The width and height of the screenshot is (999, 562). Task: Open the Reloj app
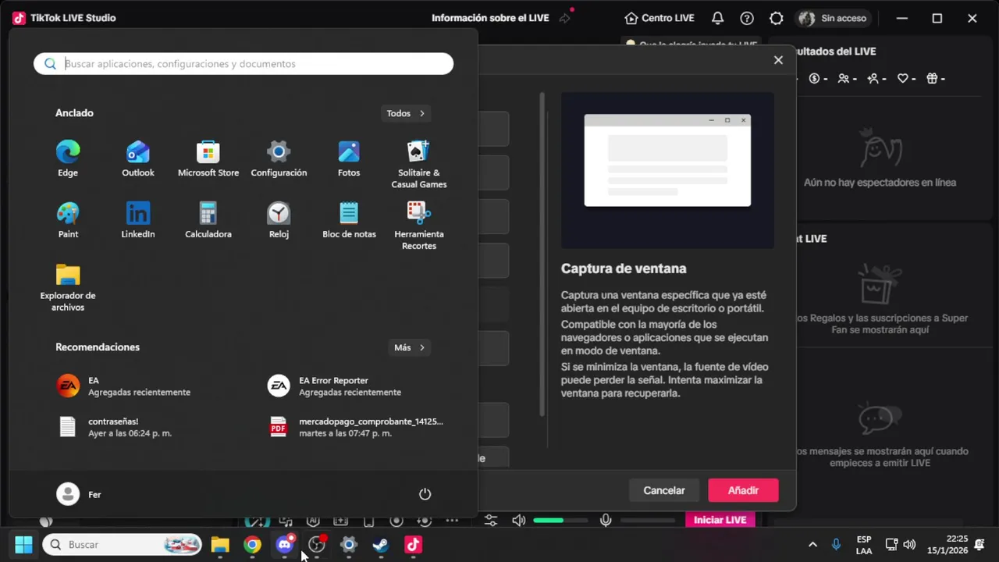[279, 220]
